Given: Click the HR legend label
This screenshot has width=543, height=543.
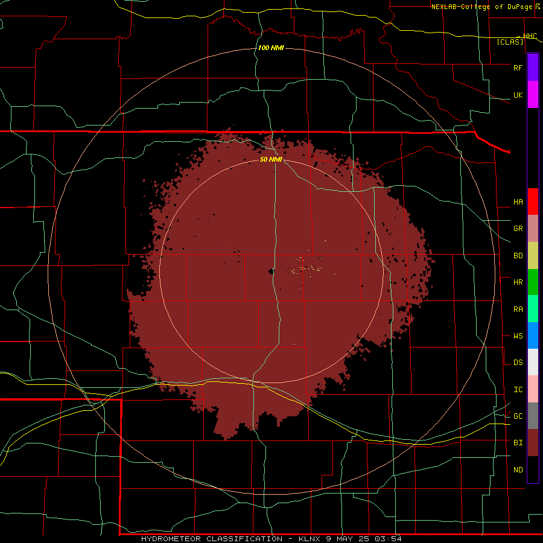Looking at the screenshot, I should click(518, 282).
